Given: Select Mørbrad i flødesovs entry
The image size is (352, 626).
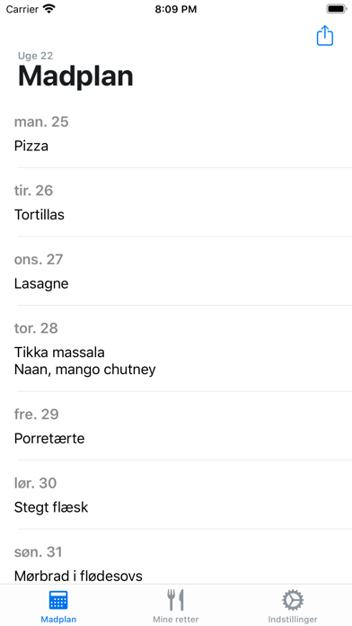Looking at the screenshot, I should (176, 558).
